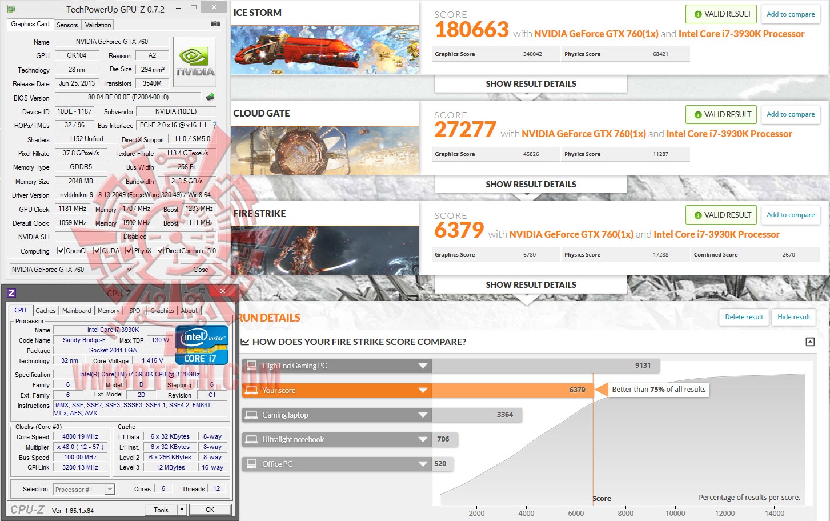Click the GPU-Z title bar app icon
Image resolution: width=830 pixels, height=521 pixels.
pyautogui.click(x=11, y=9)
